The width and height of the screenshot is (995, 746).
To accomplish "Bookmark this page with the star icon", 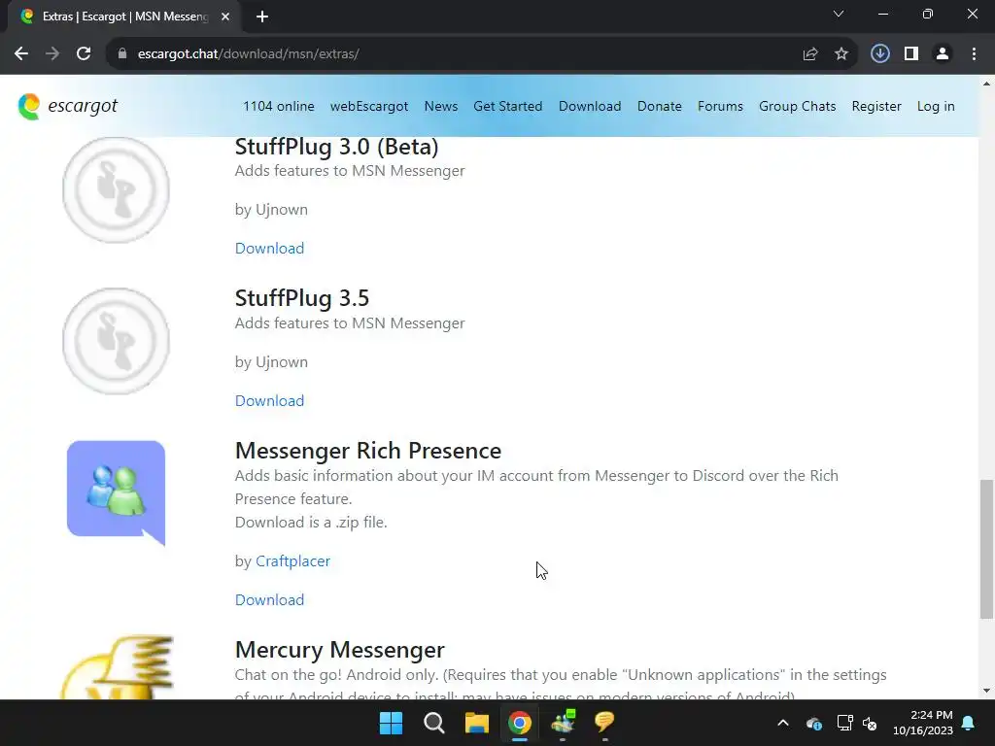I will 841,54.
